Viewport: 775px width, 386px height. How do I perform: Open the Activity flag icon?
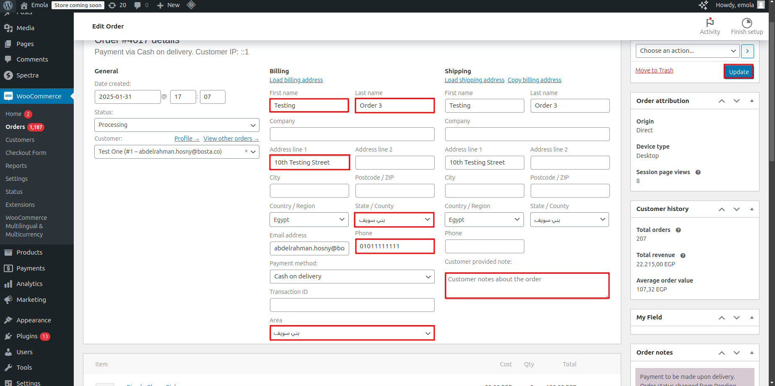pos(710,22)
